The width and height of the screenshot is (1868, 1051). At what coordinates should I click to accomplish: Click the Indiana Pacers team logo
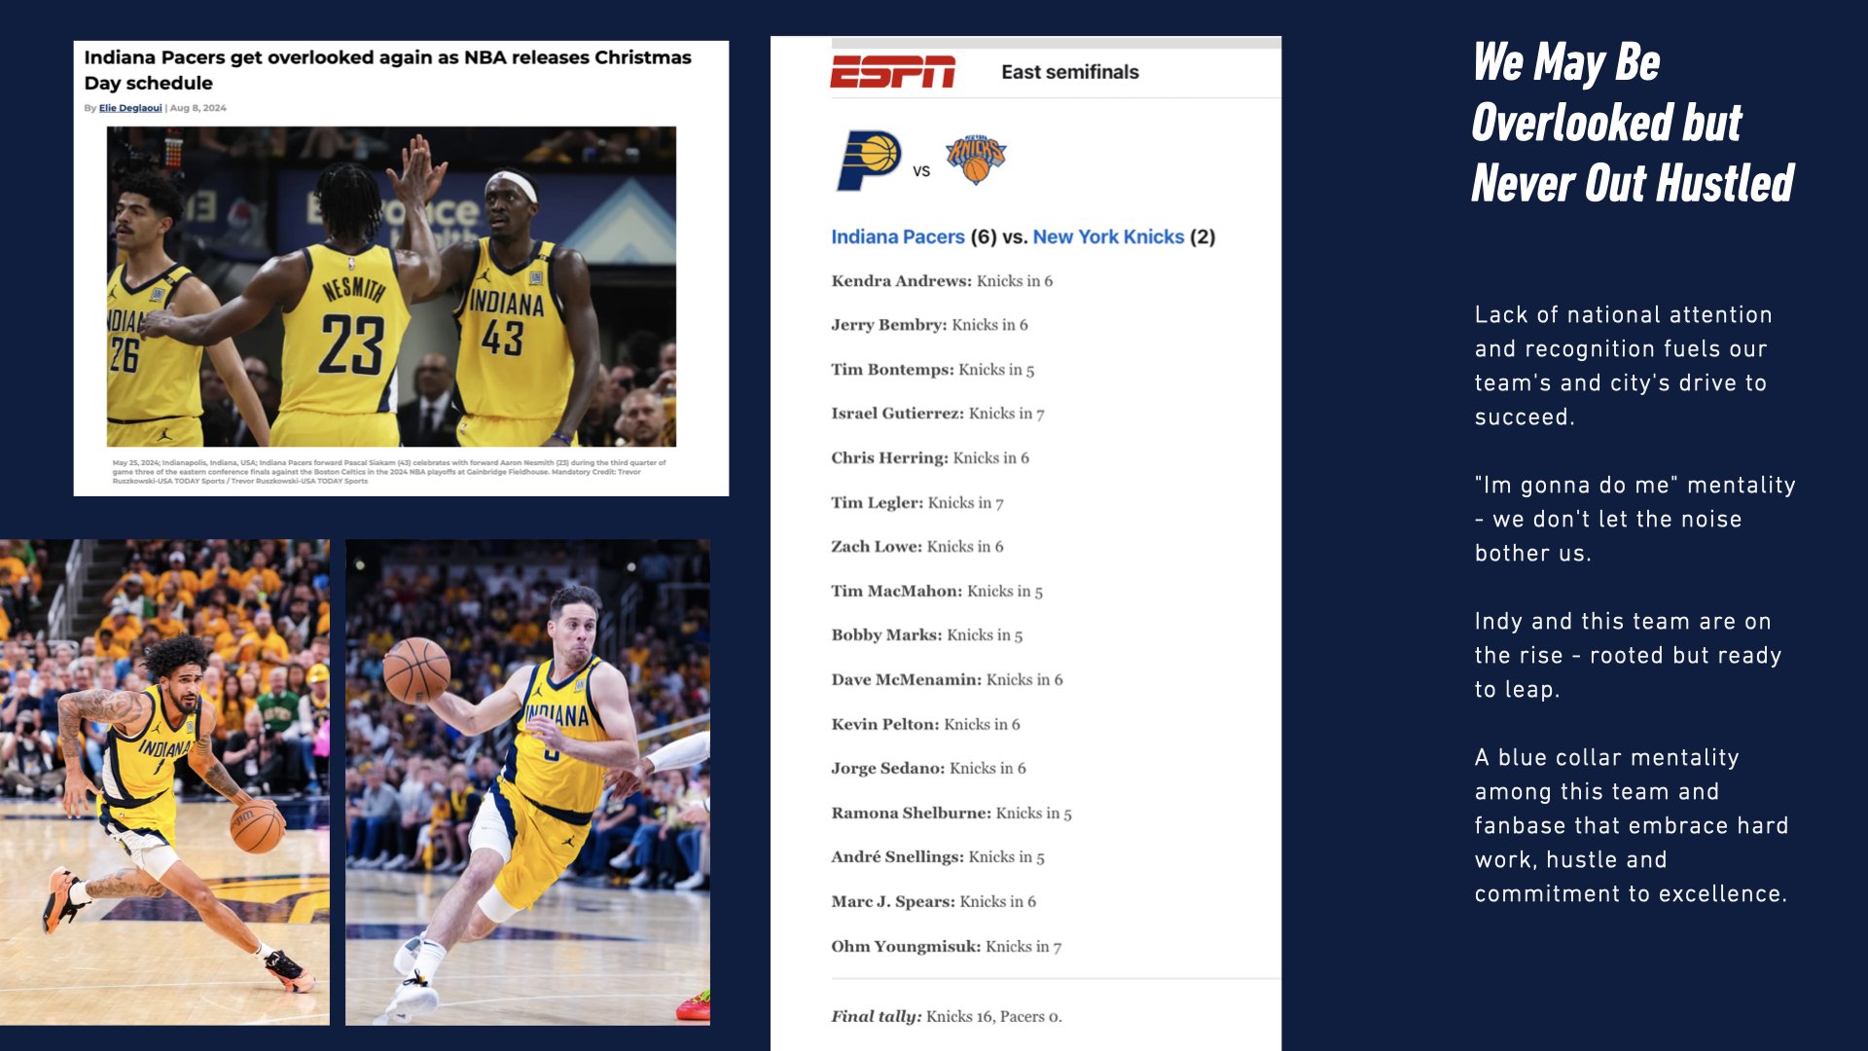coord(868,161)
